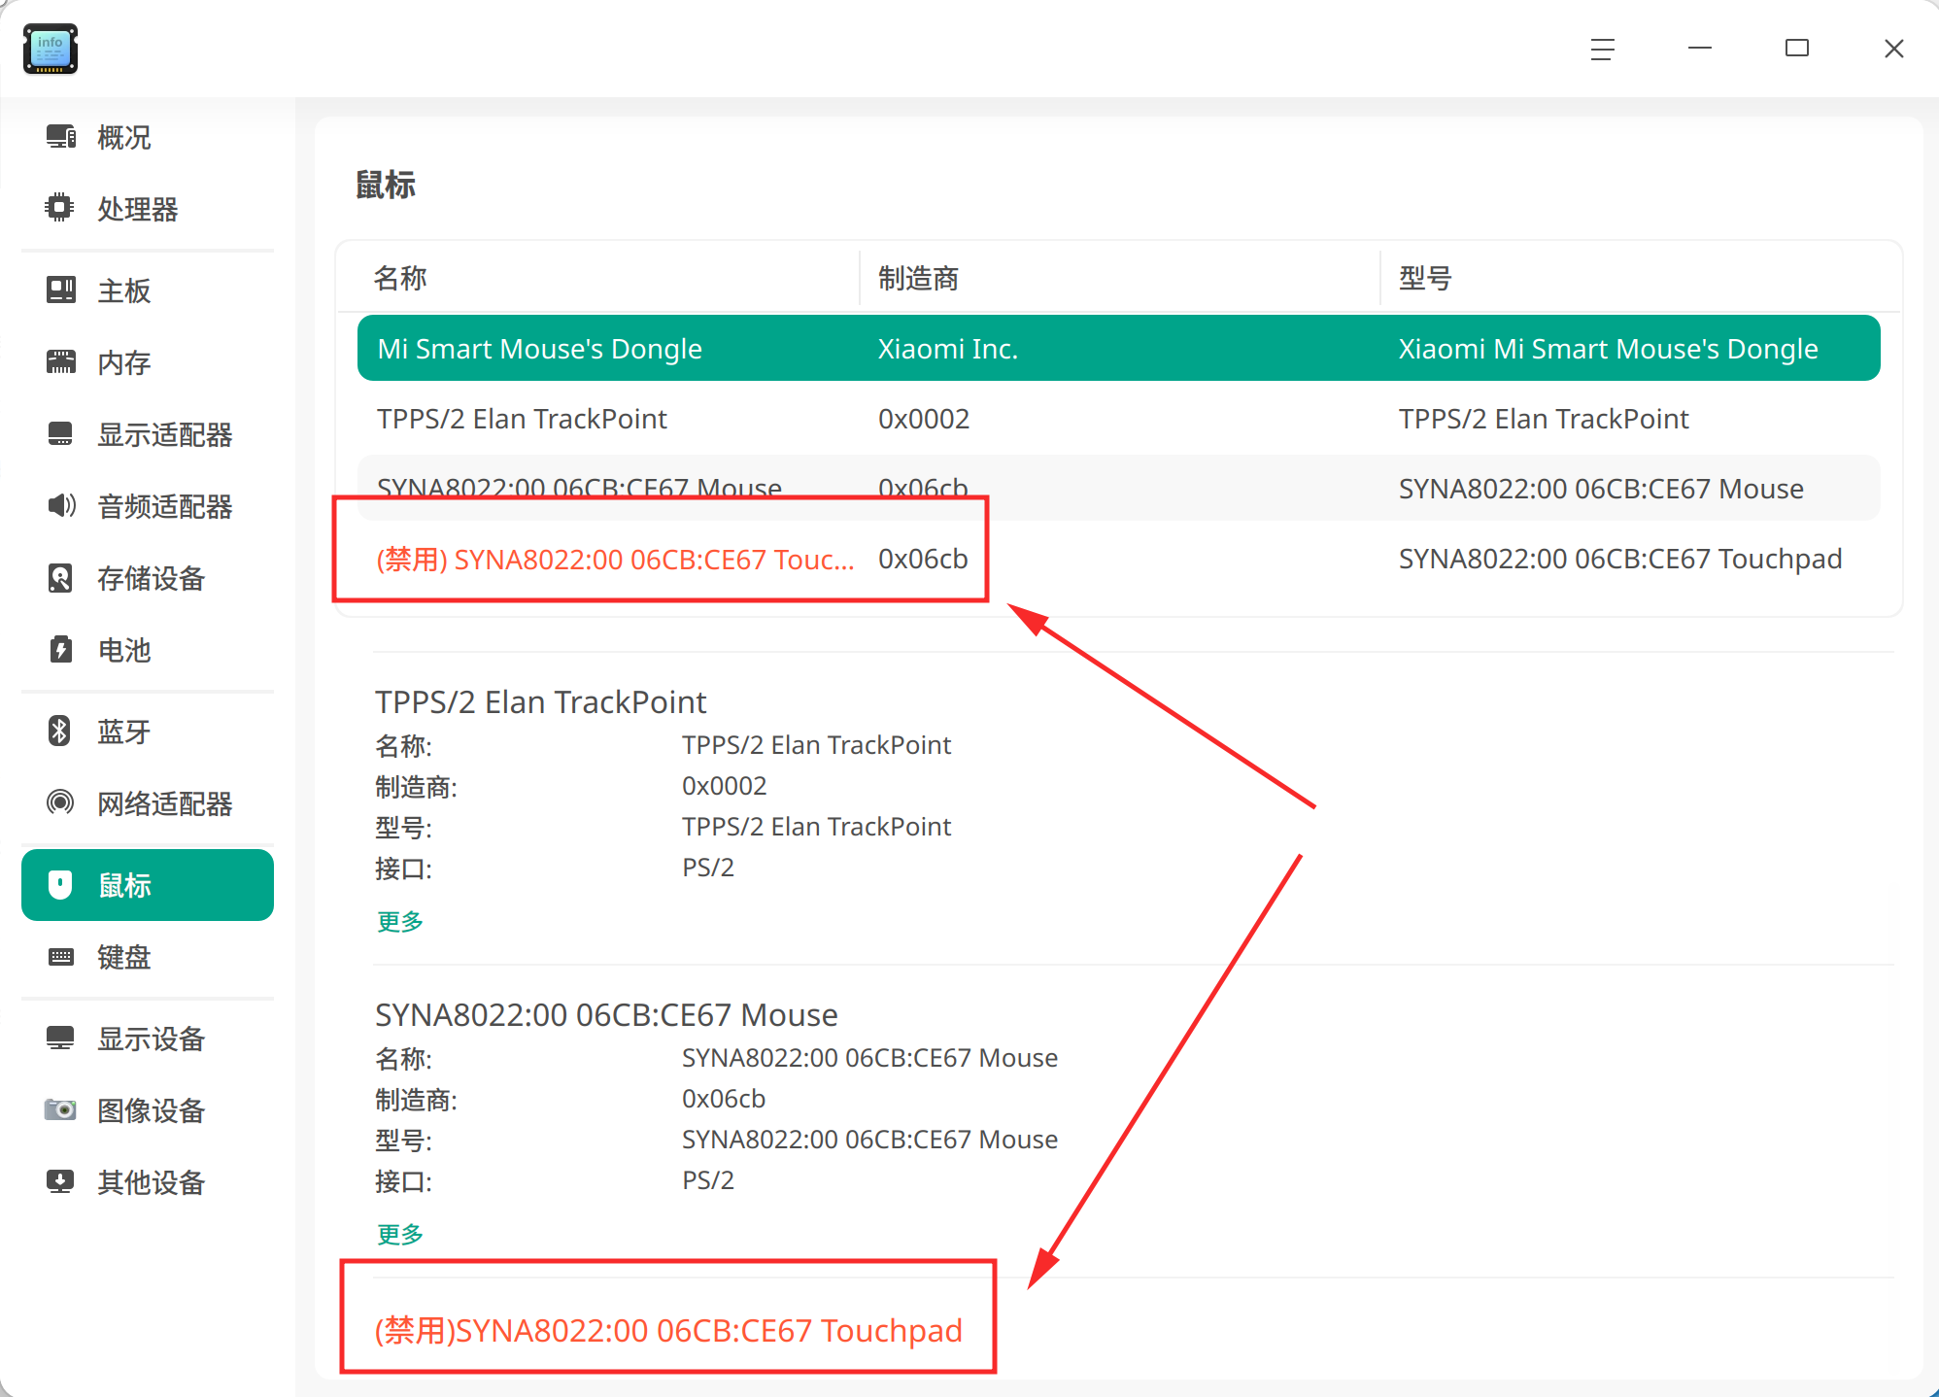
Task: Click the TPPS/2 Elan TrackPoint details heading
Action: pos(541,701)
